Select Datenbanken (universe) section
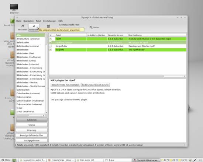The height and width of the screenshot is (162, 203). tap(30, 93)
